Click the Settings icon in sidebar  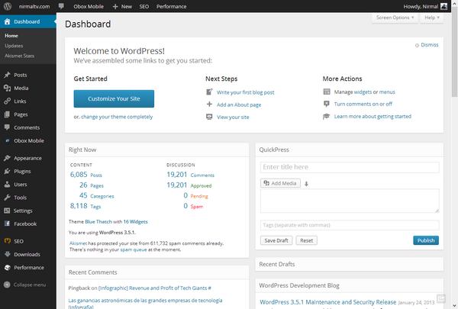7,211
